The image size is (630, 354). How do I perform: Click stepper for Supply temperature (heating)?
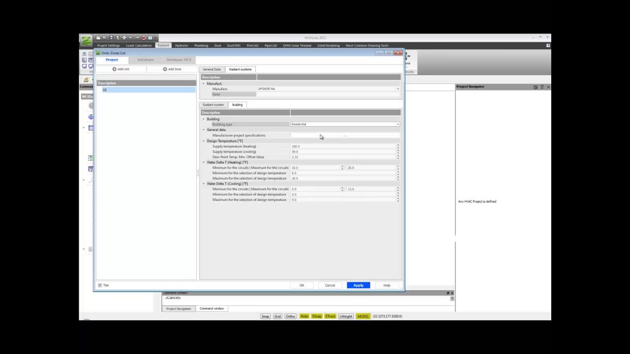pyautogui.click(x=398, y=147)
